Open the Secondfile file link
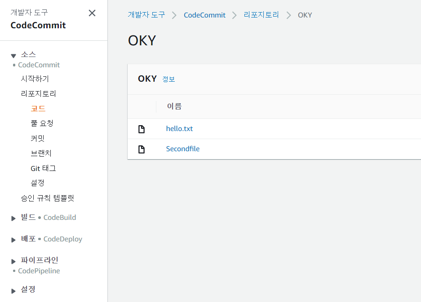This screenshot has width=421, height=302. [183, 149]
